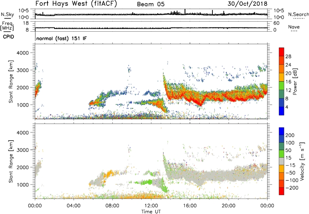Click the '2000' tick of the power panel
The width and height of the screenshot is (309, 214).
coord(23,87)
